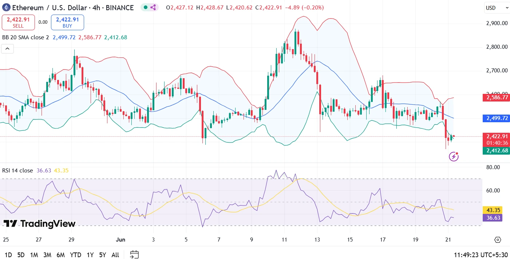The height and width of the screenshot is (259, 510).
Task: Open the UTC+5:30 timezone menu
Action: point(481,255)
